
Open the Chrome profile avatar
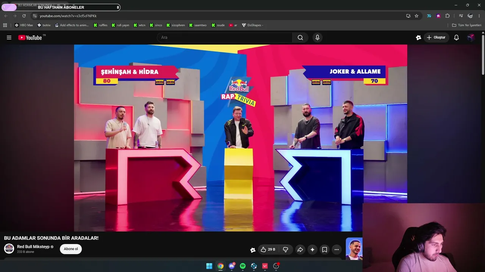tap(470, 16)
